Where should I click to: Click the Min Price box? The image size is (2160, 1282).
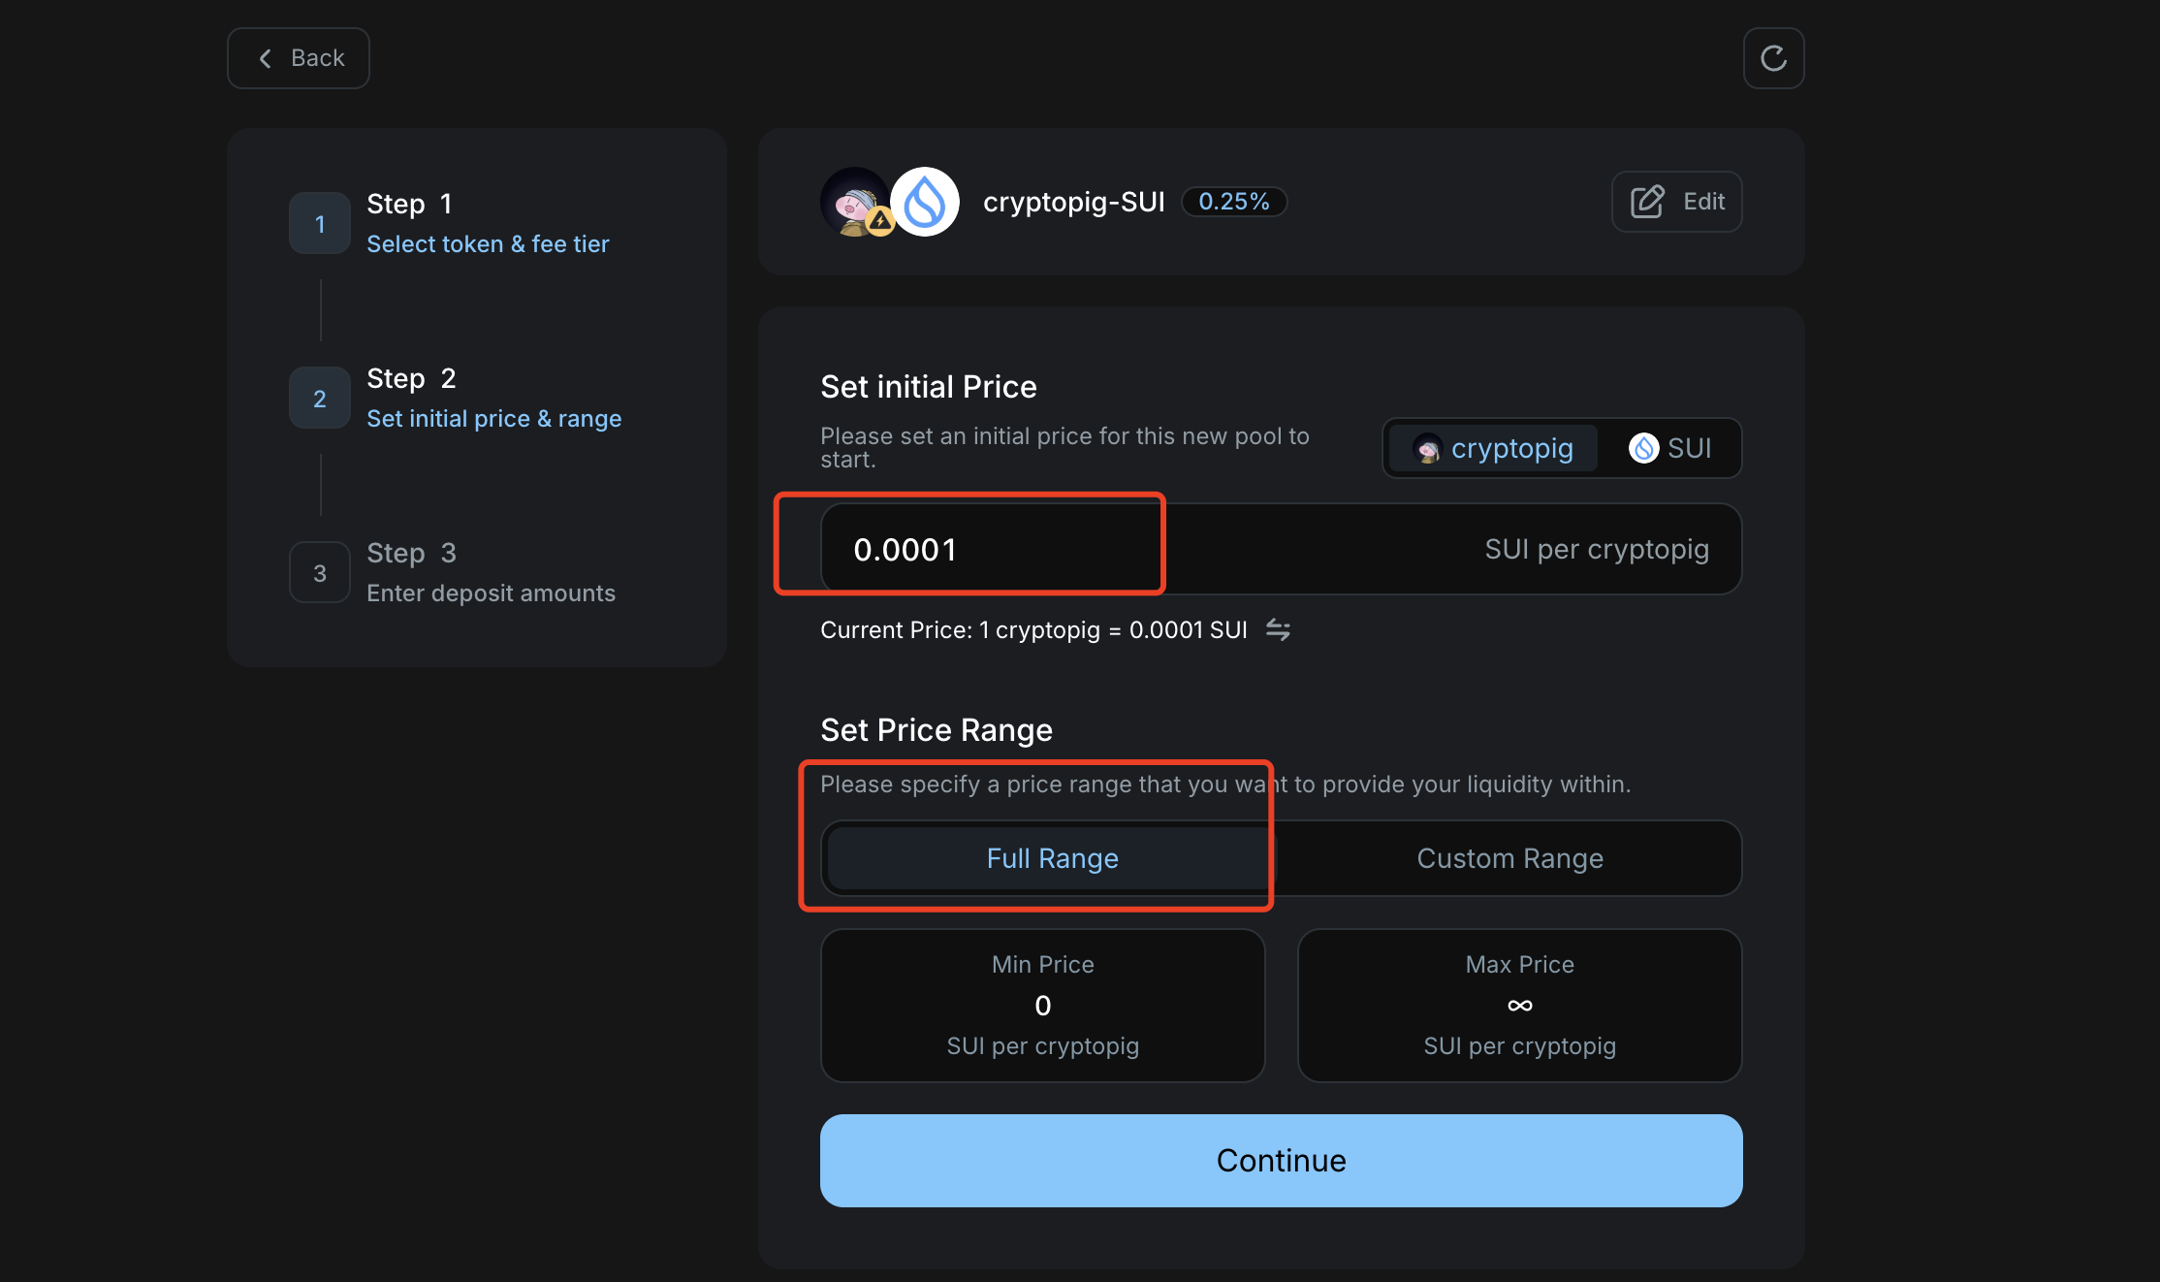tap(1043, 1006)
